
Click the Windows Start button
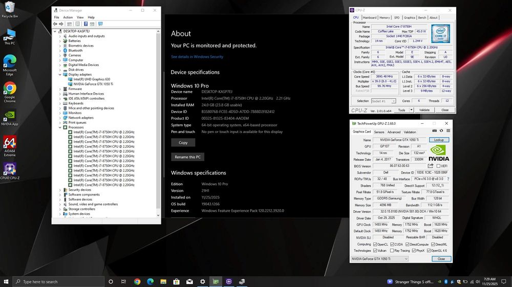coord(6,281)
